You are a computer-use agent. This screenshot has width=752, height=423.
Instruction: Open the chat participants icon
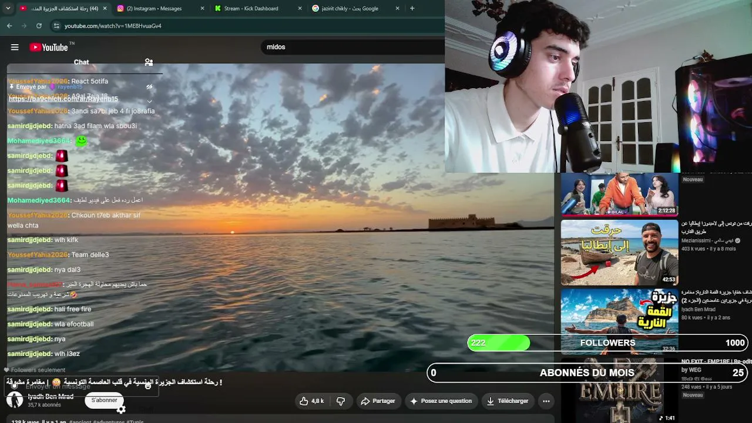pos(149,62)
